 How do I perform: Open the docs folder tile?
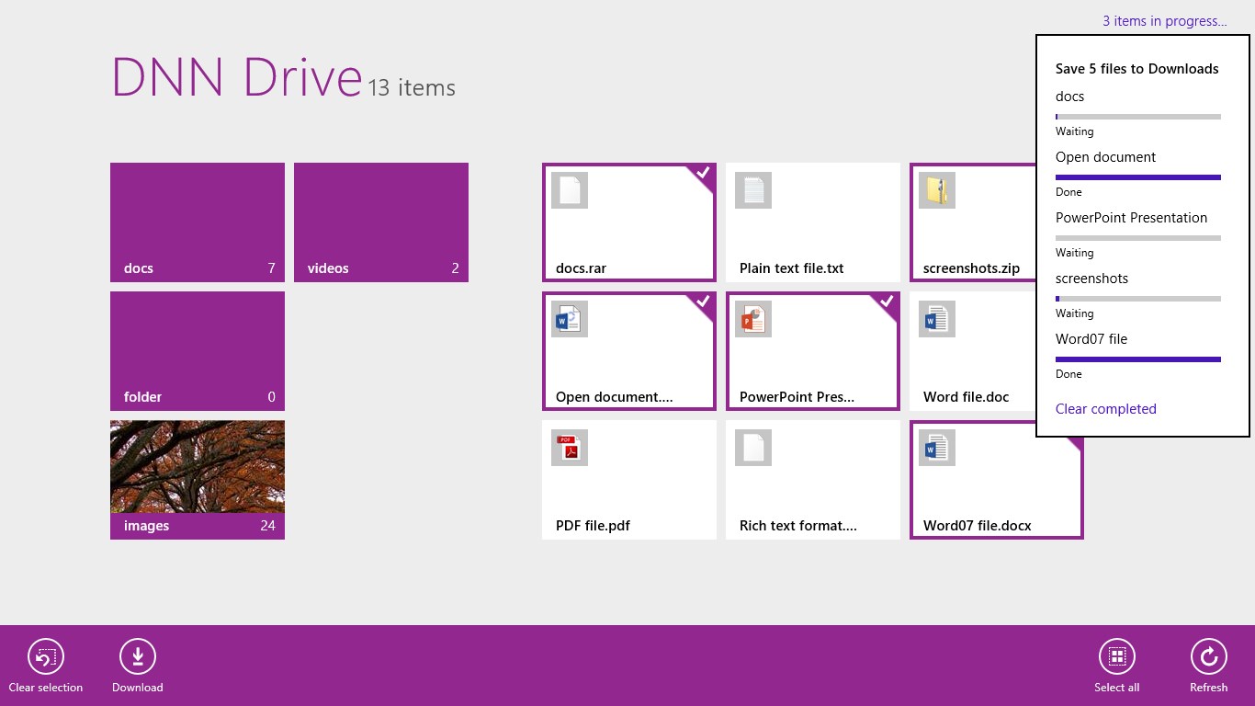pyautogui.click(x=198, y=222)
